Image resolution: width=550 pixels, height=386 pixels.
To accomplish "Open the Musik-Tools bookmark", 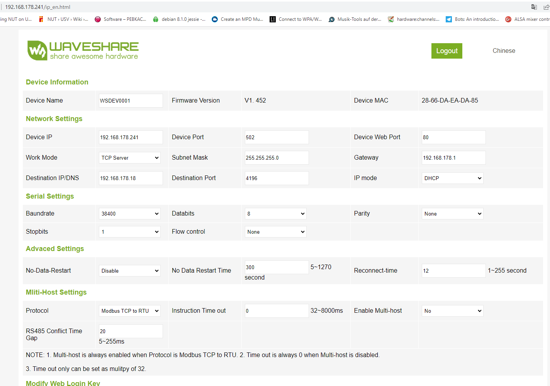I will click(x=355, y=19).
